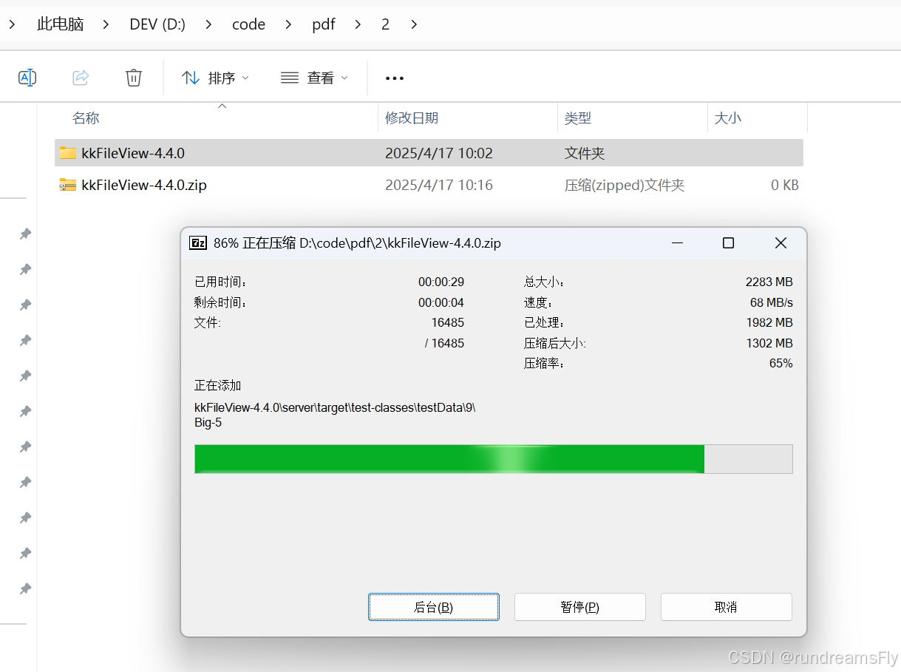Click 压缩(zipped)文件夹 type cell
Screen dimensions: 901x672
625,186
